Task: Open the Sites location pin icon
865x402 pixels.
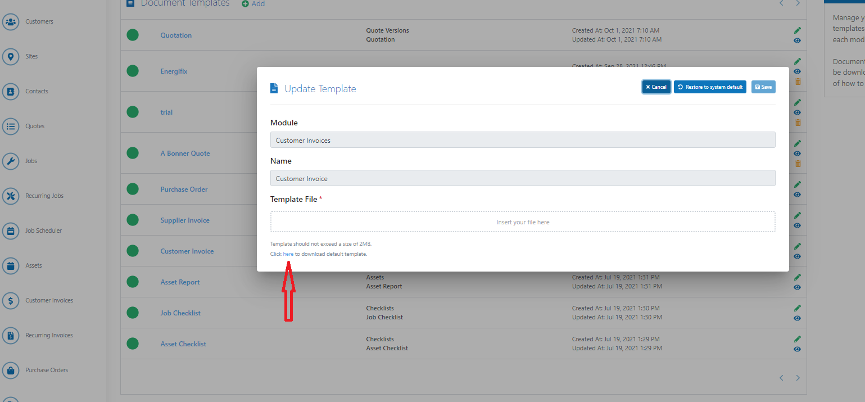Action: pos(10,57)
